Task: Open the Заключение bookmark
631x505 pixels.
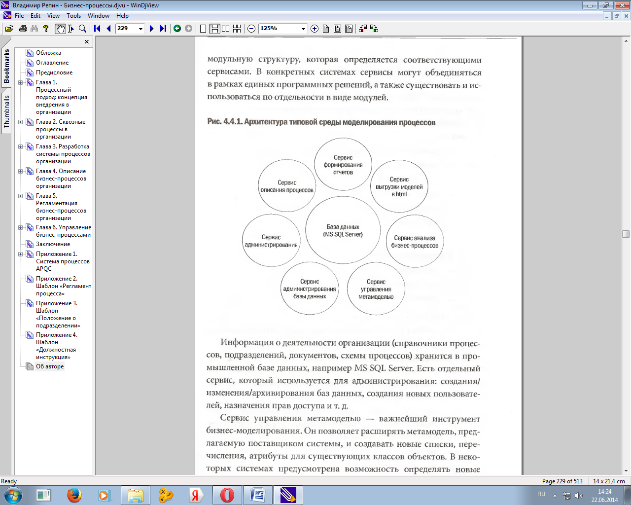Action: (53, 244)
